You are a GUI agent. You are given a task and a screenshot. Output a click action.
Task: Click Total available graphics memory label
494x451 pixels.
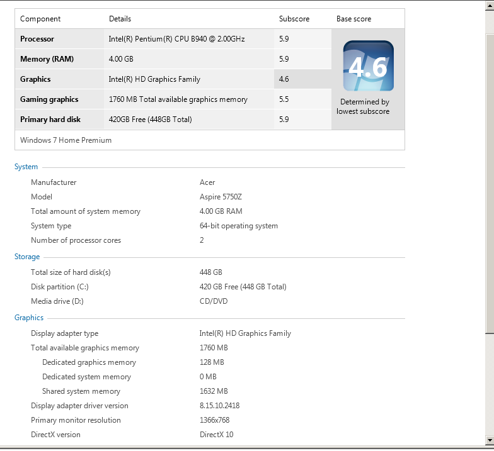85,348
